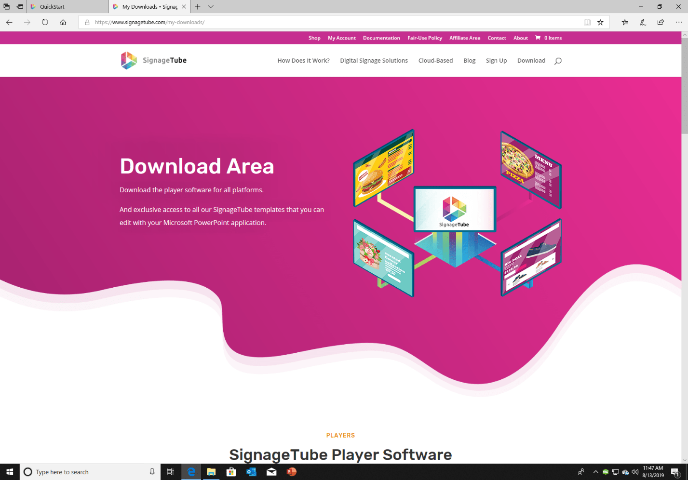
Task: Add page to favorites star
Action: click(x=600, y=22)
